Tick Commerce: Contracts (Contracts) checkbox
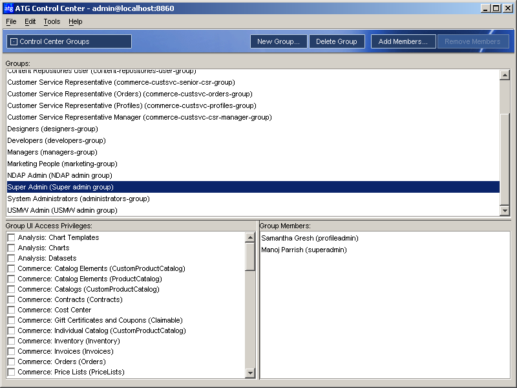This screenshot has width=517, height=388. point(11,299)
